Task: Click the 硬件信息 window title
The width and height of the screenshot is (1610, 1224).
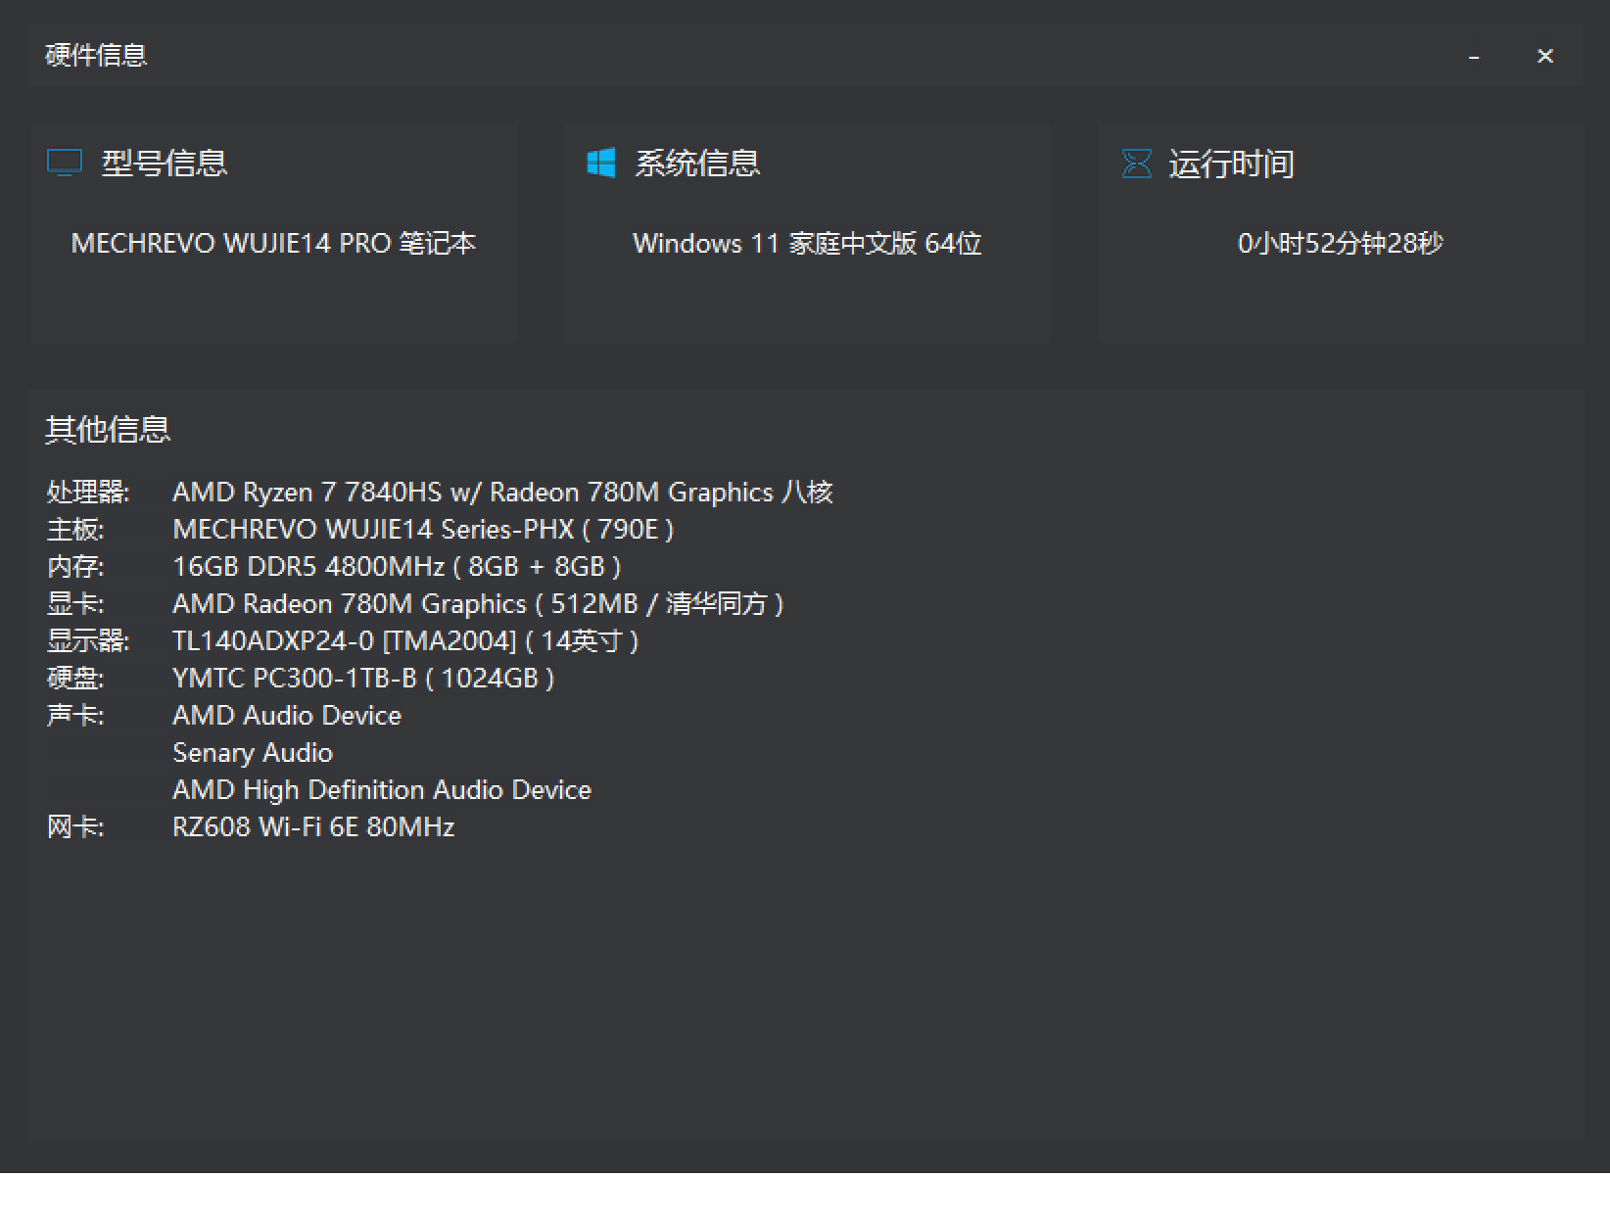Action: (96, 56)
